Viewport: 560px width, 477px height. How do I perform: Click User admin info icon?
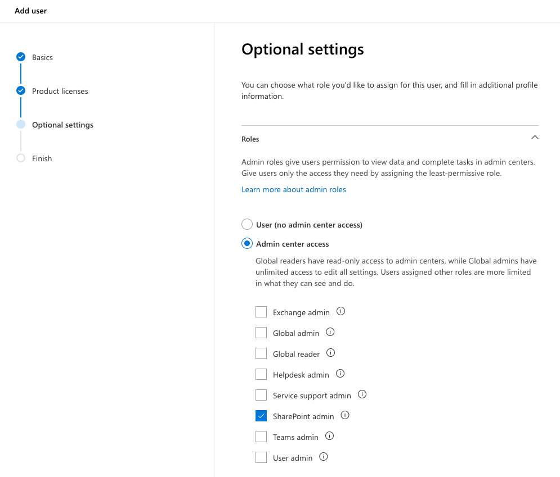tap(323, 457)
